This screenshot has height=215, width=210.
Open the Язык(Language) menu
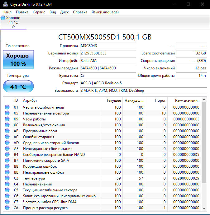click(x=105, y=12)
